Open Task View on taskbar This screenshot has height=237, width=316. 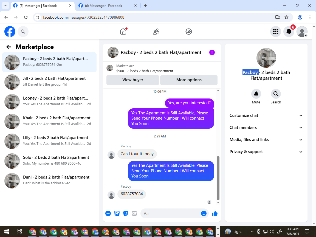click(19, 231)
